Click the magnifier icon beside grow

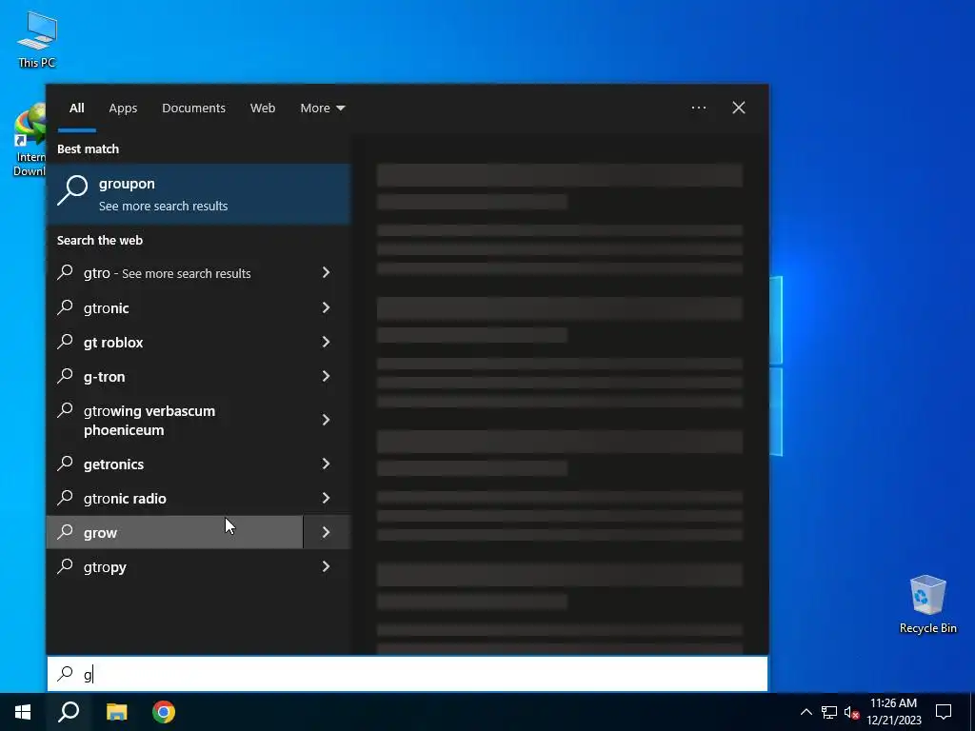tap(66, 531)
